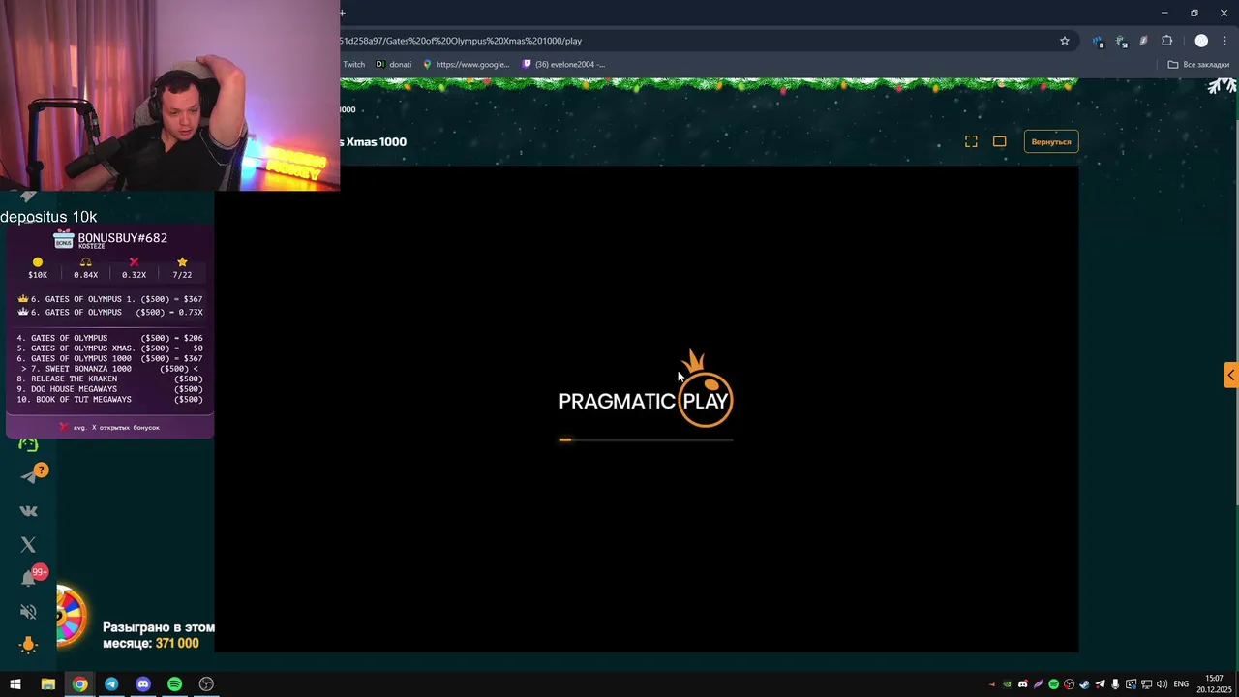The height and width of the screenshot is (697, 1239).
Task: Click the pen-shaped extension icon in the toolbar
Action: pos(1143,41)
